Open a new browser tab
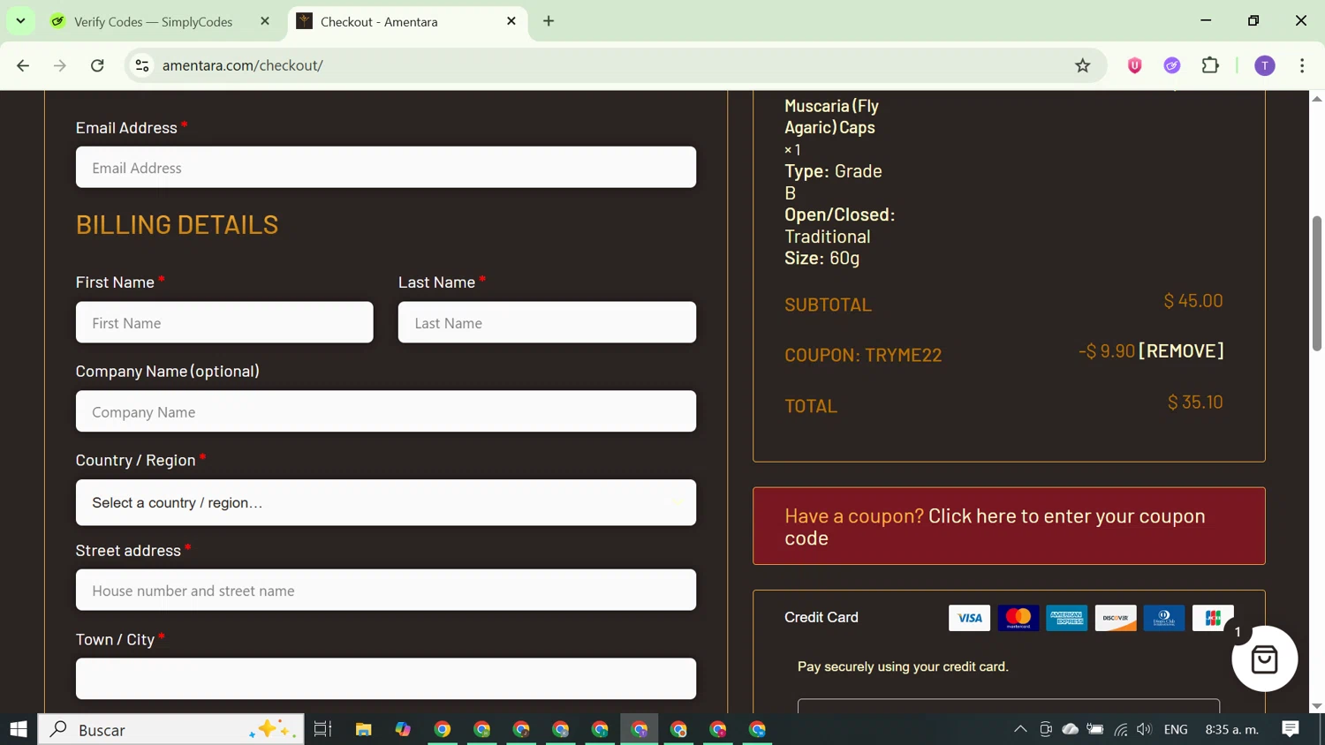Screen dimensions: 1325x745 (x=549, y=21)
